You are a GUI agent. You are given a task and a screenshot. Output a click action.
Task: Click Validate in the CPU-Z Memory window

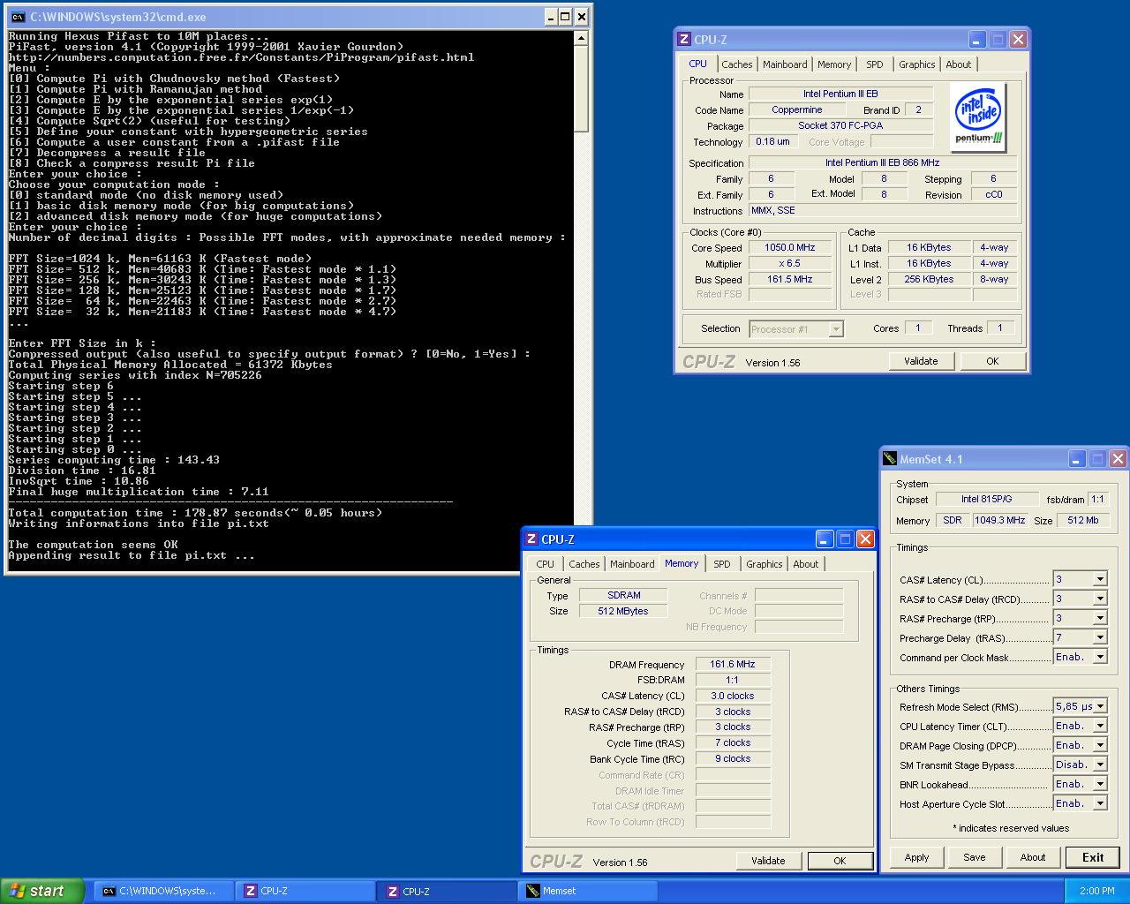[768, 861]
